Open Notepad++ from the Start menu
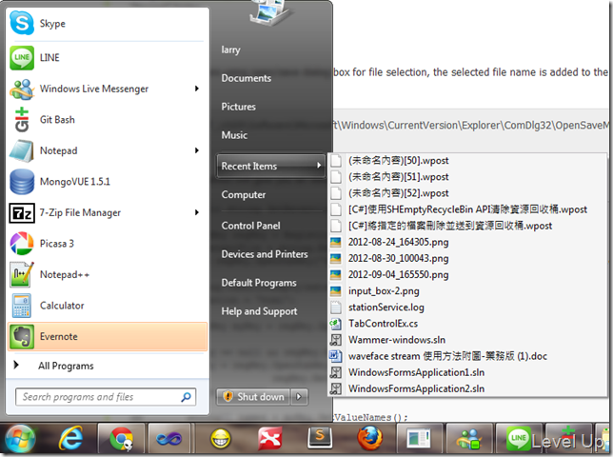This screenshot has height=457, width=613. point(108,274)
